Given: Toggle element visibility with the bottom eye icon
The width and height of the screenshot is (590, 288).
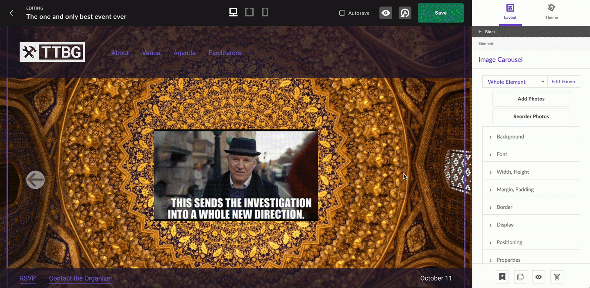Looking at the screenshot, I should click(538, 277).
